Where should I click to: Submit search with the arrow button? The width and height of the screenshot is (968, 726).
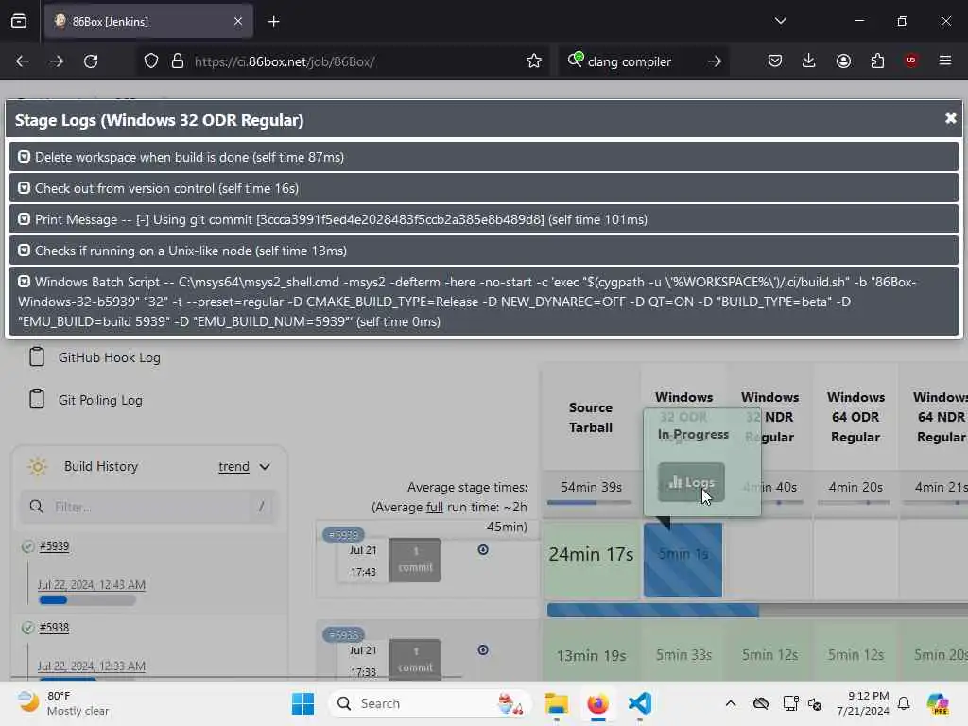tap(715, 61)
